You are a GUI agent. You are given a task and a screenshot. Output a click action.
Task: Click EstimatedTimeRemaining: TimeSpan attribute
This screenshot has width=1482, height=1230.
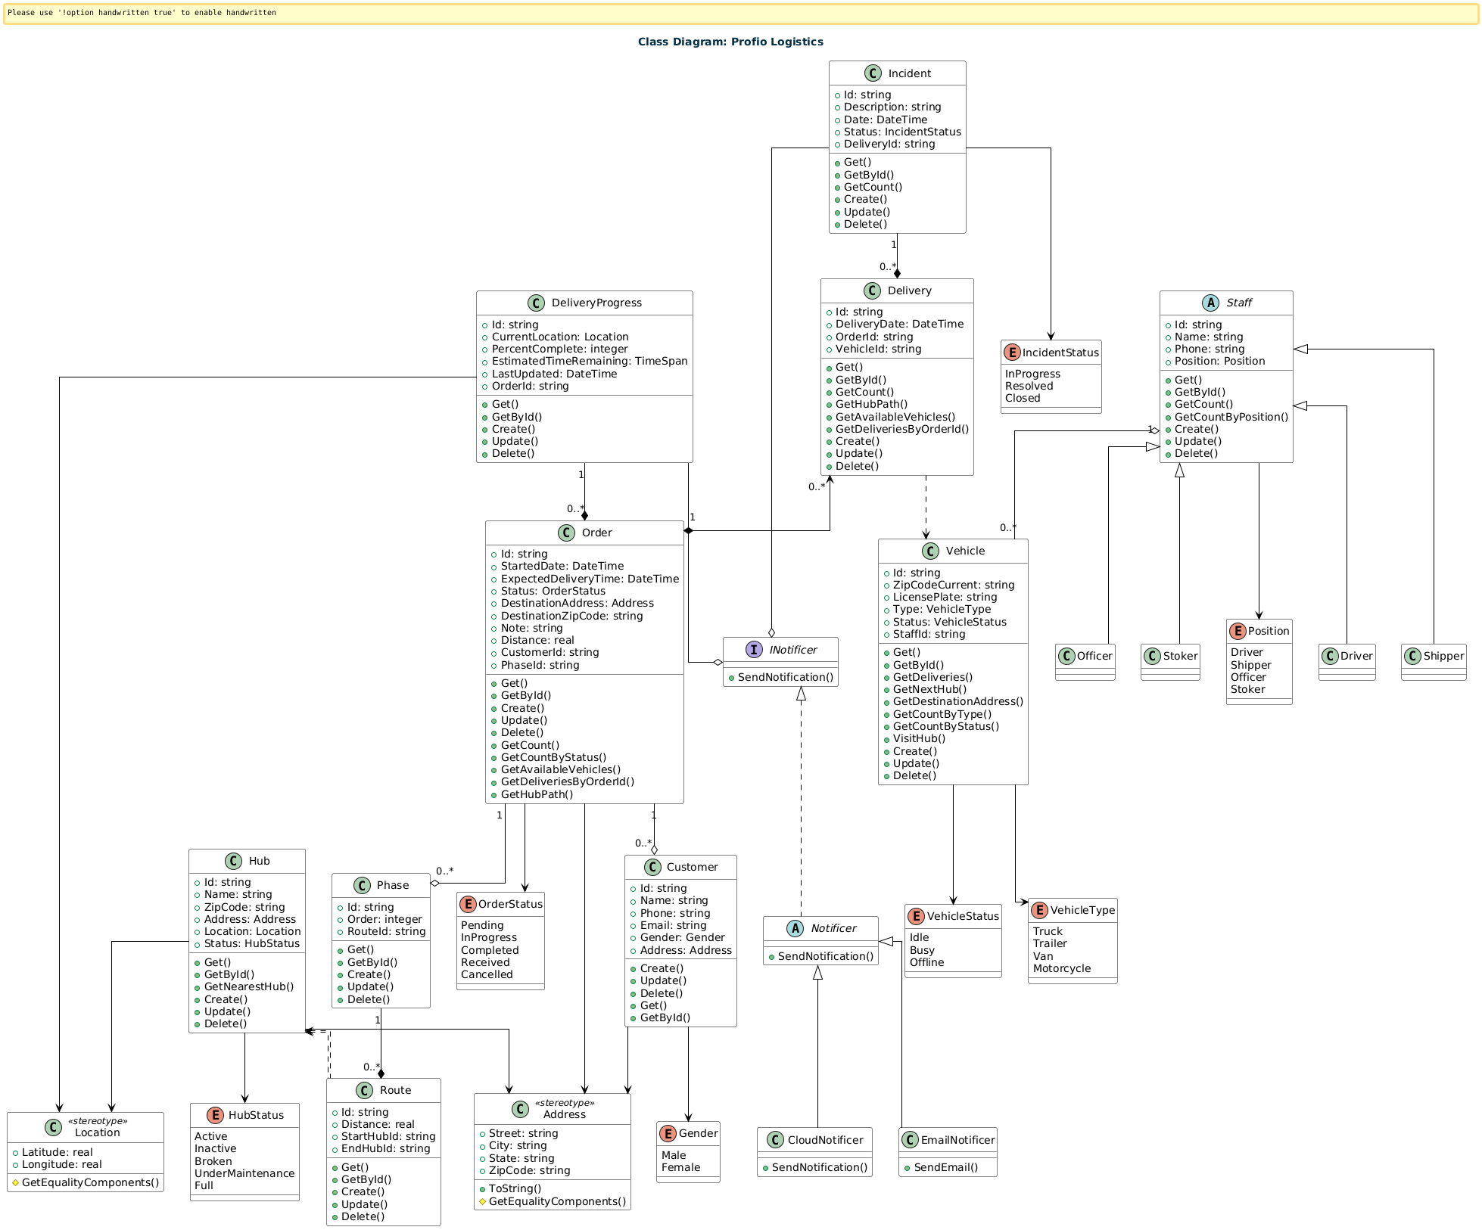coord(590,361)
